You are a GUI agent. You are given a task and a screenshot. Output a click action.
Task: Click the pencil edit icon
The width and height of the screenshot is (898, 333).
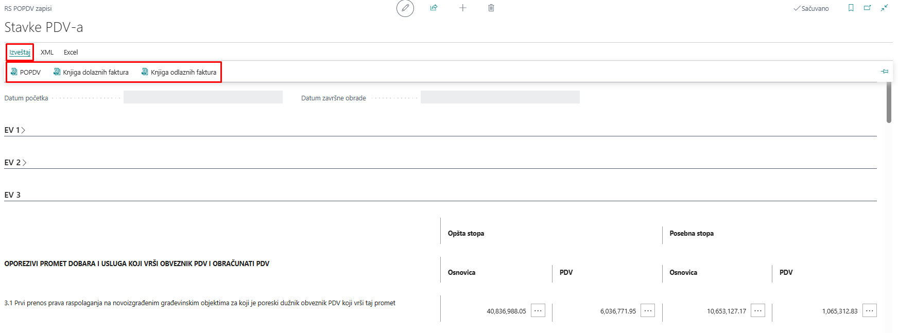pos(405,8)
